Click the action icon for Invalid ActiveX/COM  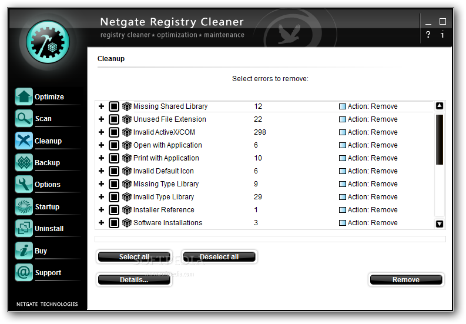[x=343, y=132]
